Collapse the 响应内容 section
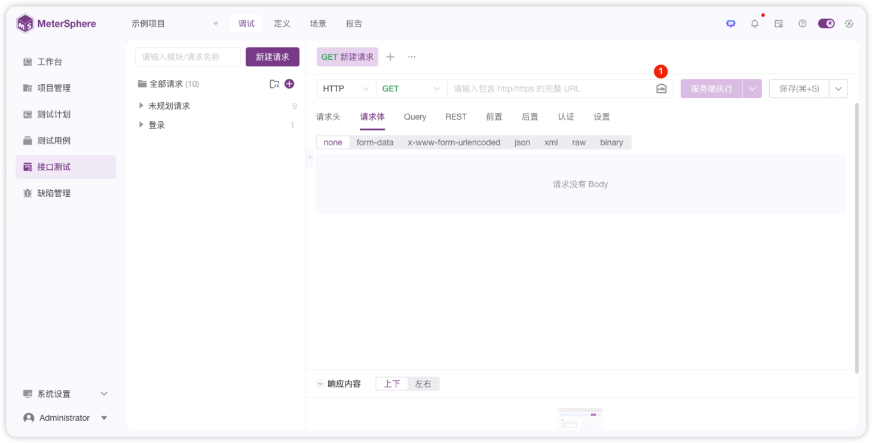Image resolution: width=872 pixels, height=443 pixels. click(x=320, y=384)
